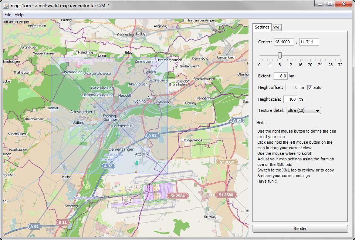355x240 pixels.
Task: Click the St 2084 road shield
Action: [227, 162]
